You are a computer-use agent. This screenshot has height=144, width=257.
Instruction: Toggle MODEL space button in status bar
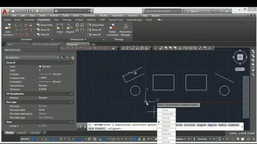click(x=25, y=139)
